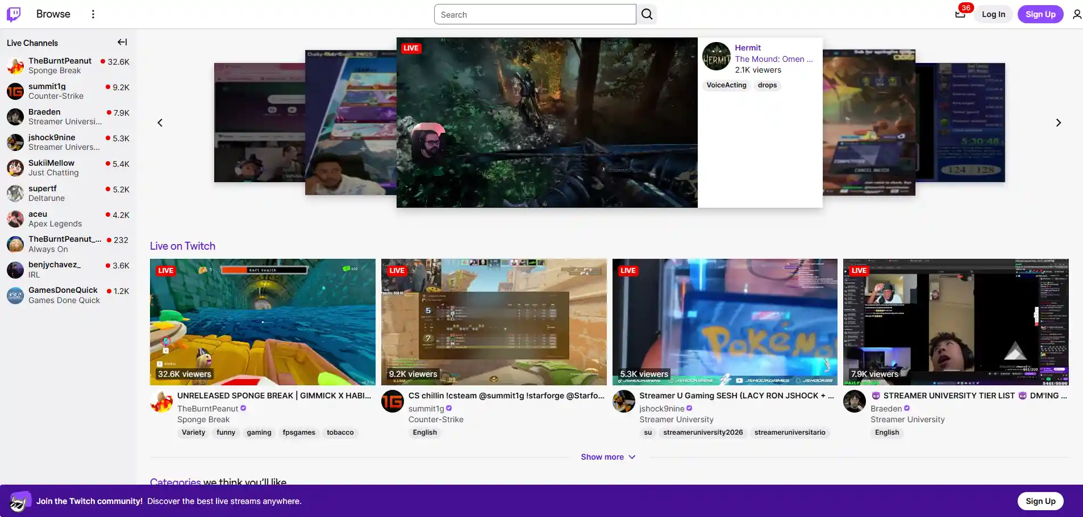The width and height of the screenshot is (1083, 517).
Task: Open the Browse tab
Action: pos(53,14)
